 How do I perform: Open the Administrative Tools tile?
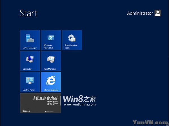pyautogui.click(x=72, y=40)
